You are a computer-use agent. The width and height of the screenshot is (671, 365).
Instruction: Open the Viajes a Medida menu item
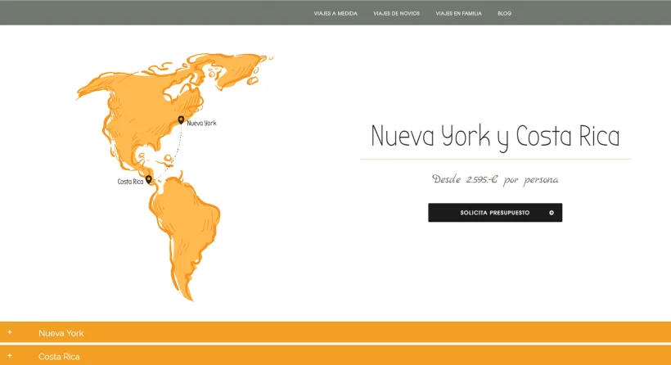335,14
